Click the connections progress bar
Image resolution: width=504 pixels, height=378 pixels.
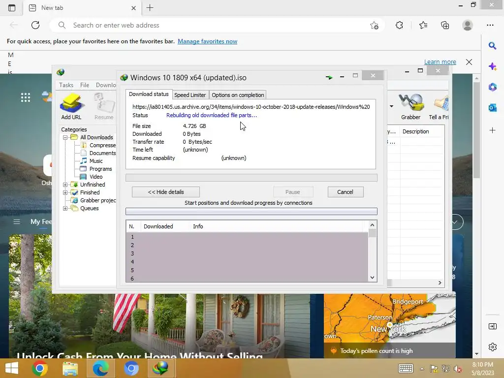pyautogui.click(x=252, y=212)
